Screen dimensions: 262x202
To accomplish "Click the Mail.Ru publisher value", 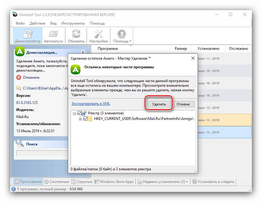I will 23,117.
